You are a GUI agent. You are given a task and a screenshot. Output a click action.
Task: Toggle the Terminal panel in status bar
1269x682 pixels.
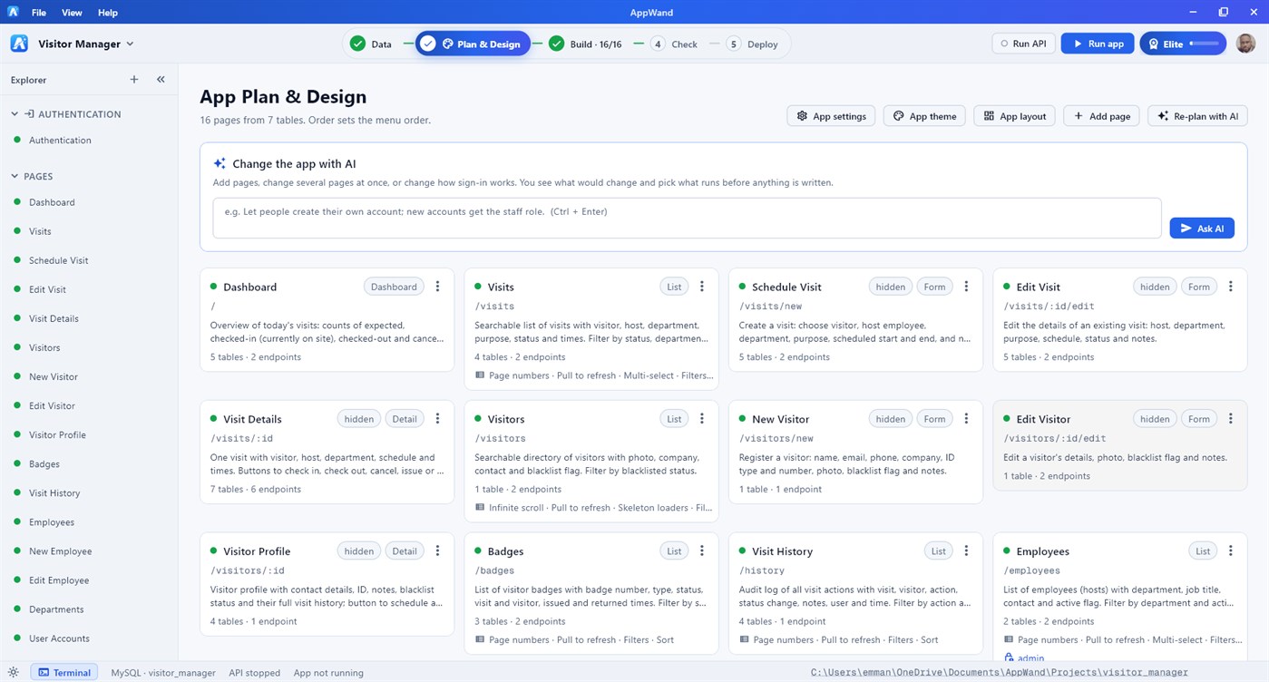64,673
